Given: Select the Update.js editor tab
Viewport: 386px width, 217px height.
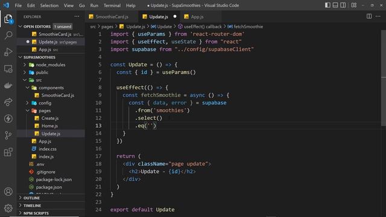Looking at the screenshot, I should click(159, 17).
